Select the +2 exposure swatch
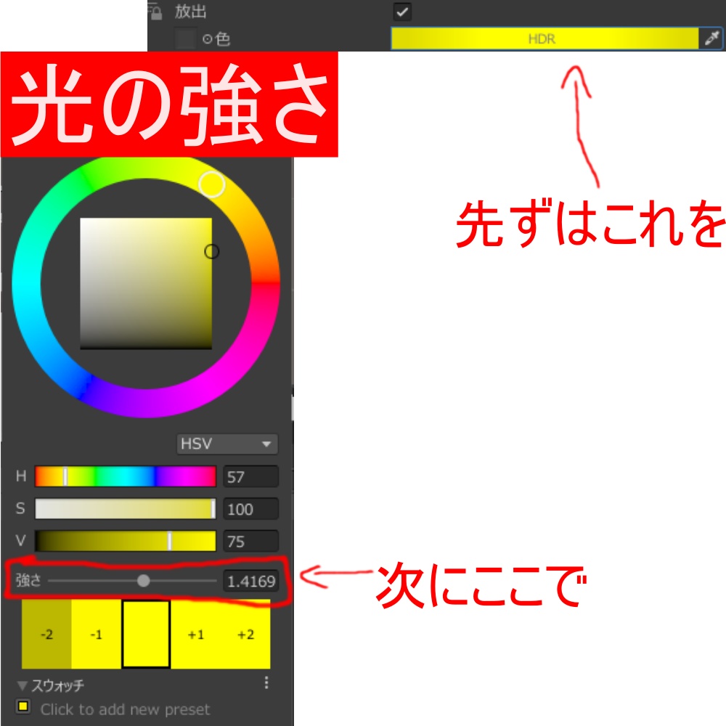The image size is (726, 726). (x=245, y=634)
